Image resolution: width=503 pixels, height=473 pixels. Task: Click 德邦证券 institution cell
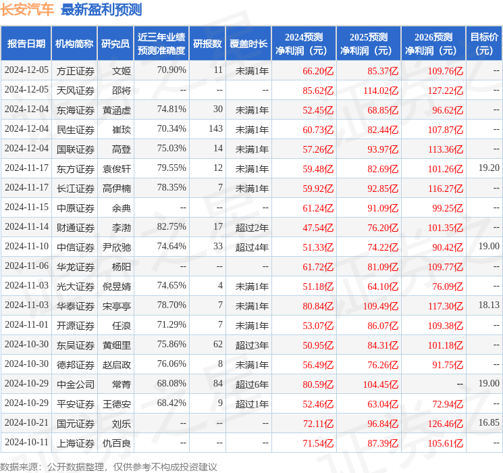[76, 365]
